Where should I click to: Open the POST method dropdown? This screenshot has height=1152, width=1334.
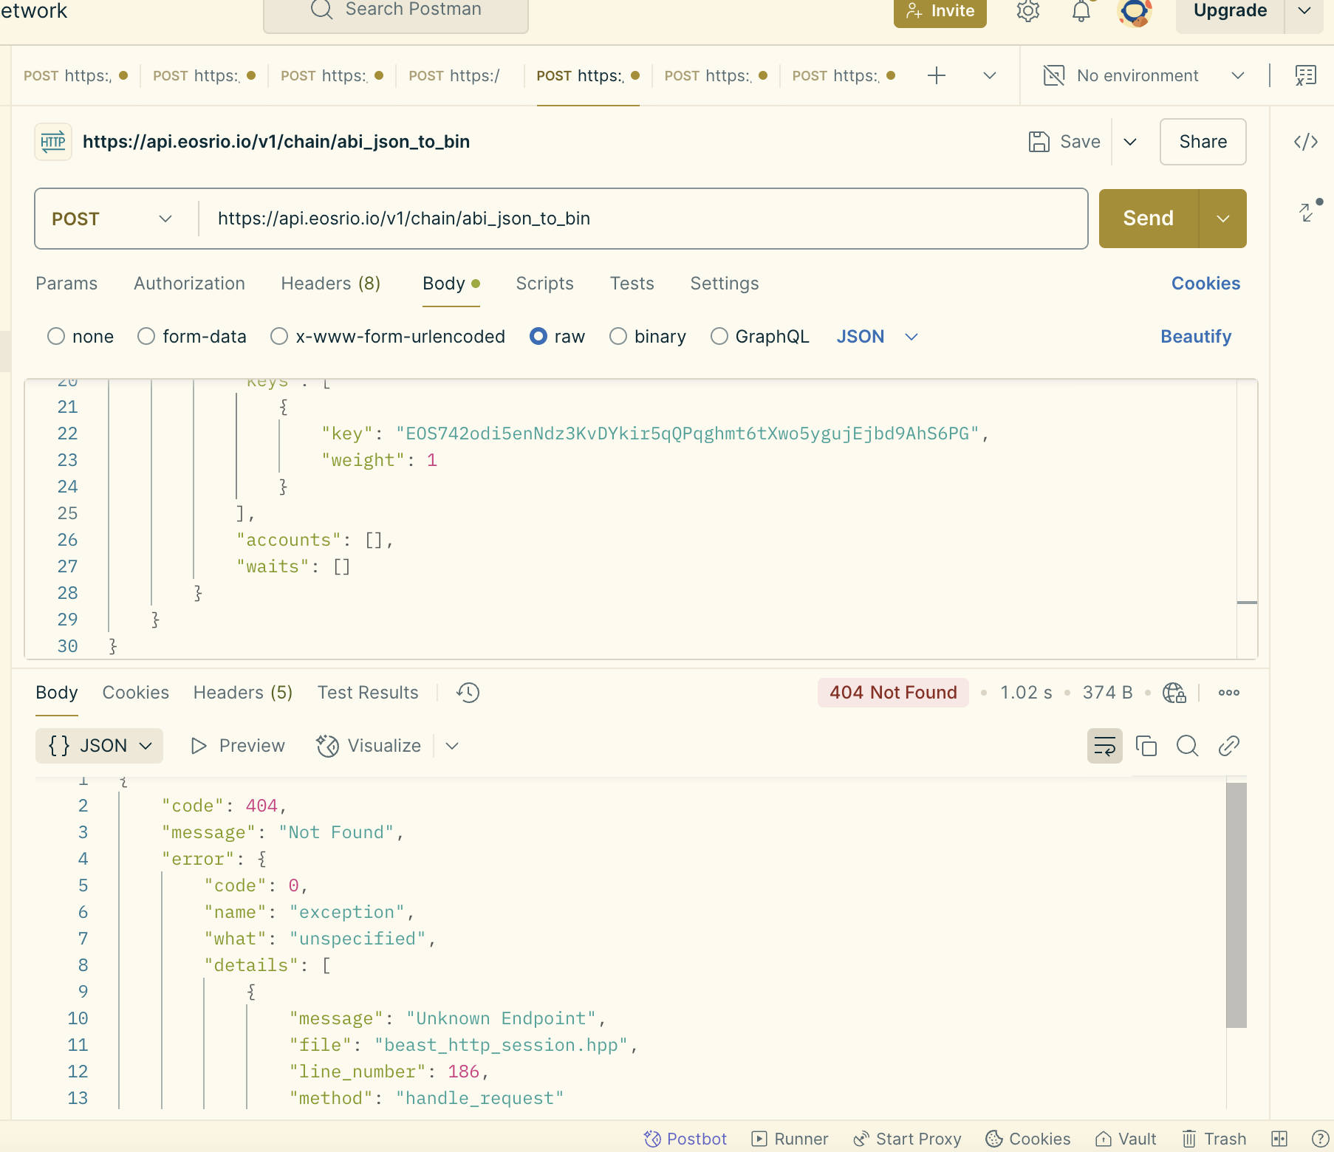click(112, 219)
